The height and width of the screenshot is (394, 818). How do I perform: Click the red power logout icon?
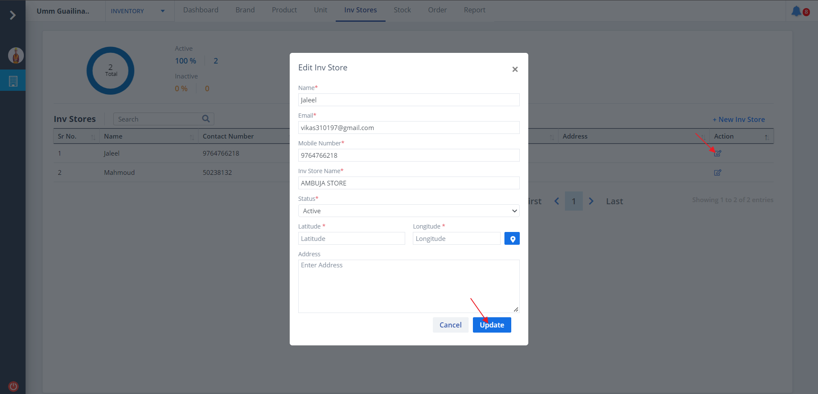tap(13, 386)
